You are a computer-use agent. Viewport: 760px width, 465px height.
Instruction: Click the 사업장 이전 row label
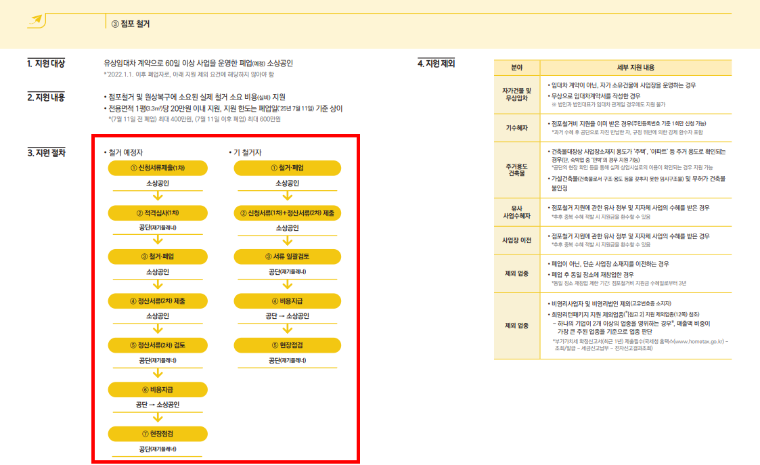[516, 240]
